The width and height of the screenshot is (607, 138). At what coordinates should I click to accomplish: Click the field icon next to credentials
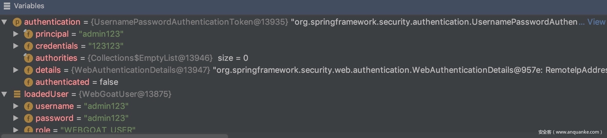click(x=28, y=46)
